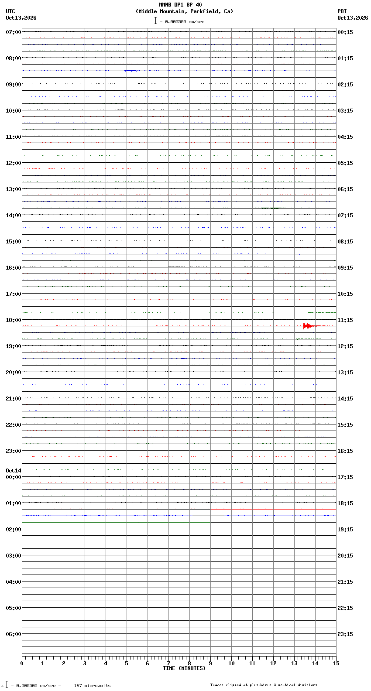371x691 pixels.
Task: Click the 07:15 PDT time label
Action: point(345,216)
